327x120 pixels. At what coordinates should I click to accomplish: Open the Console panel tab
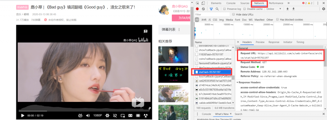tap(231, 3)
